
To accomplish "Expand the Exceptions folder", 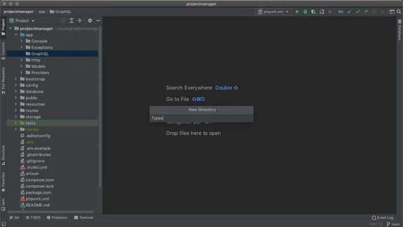I will pos(21,47).
